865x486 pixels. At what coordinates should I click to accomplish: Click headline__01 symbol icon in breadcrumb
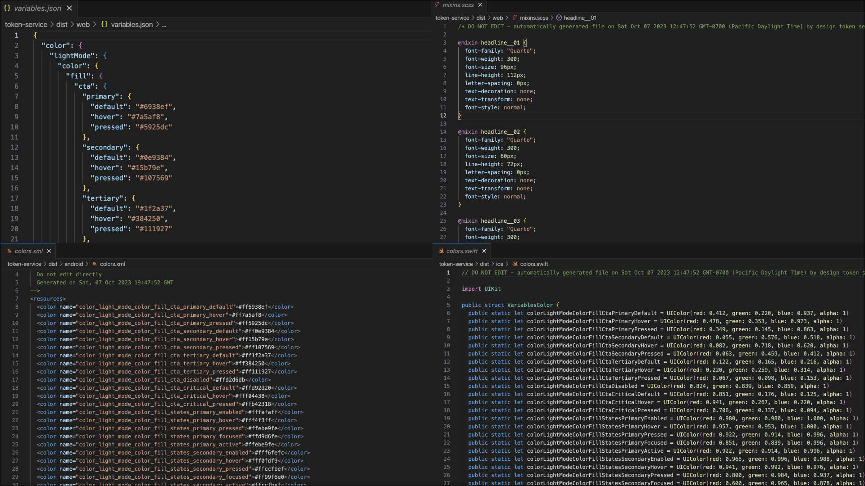coord(559,18)
